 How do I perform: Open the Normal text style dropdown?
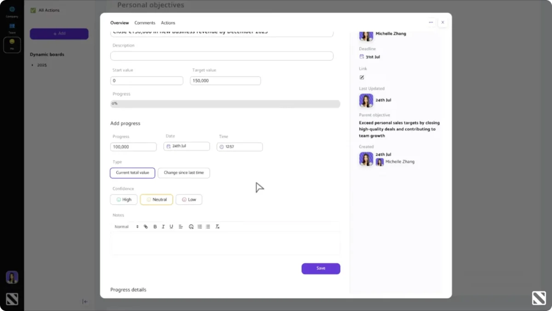coord(126,227)
